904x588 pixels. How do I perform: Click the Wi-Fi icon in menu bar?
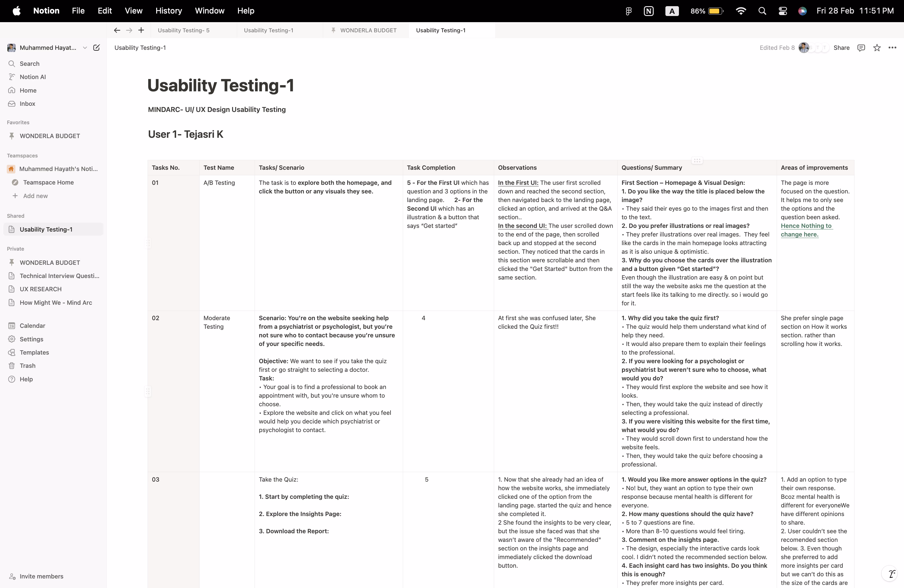[741, 11]
